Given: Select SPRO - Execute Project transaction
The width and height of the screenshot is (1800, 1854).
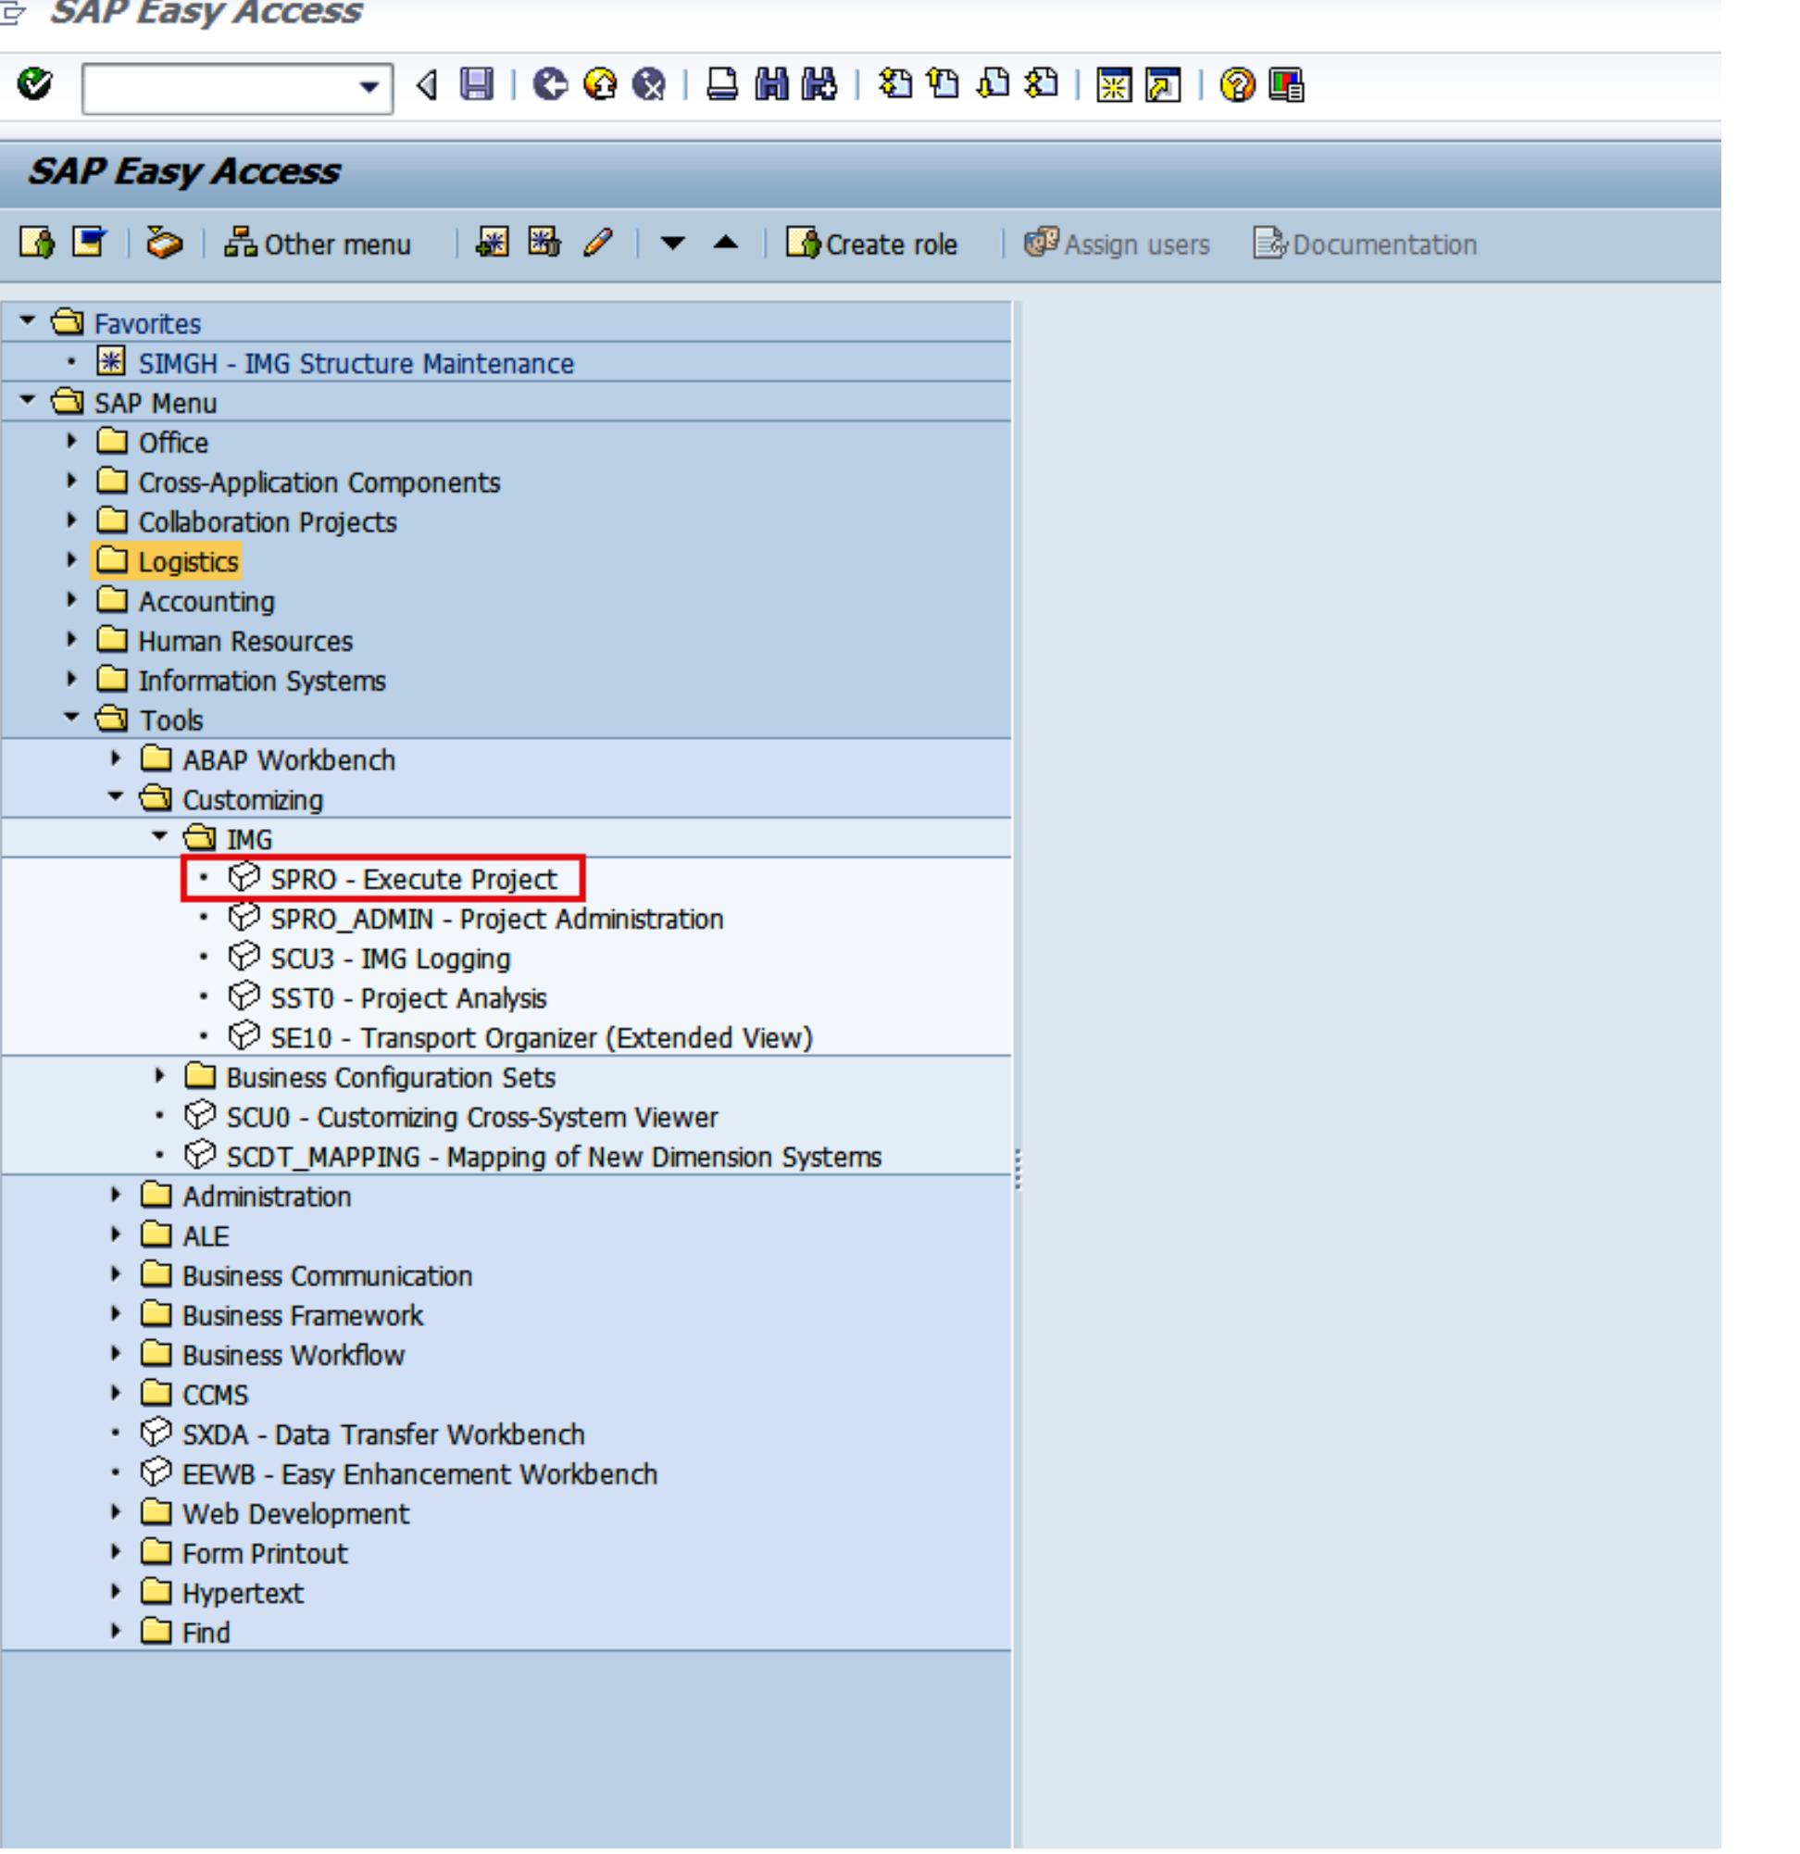Looking at the screenshot, I should click(411, 880).
